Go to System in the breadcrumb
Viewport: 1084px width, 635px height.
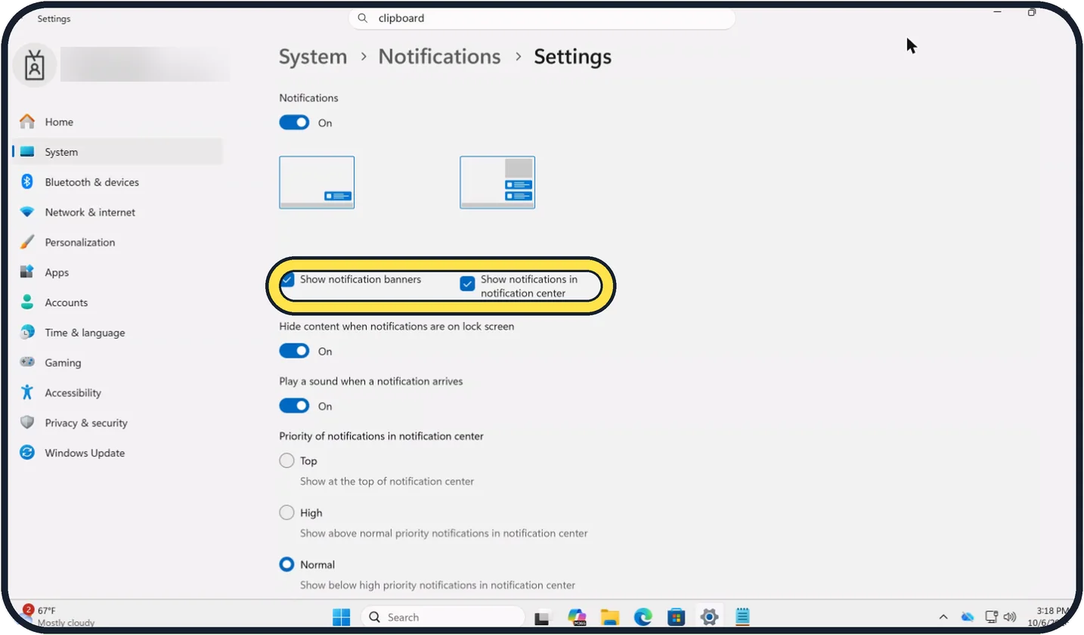313,57
